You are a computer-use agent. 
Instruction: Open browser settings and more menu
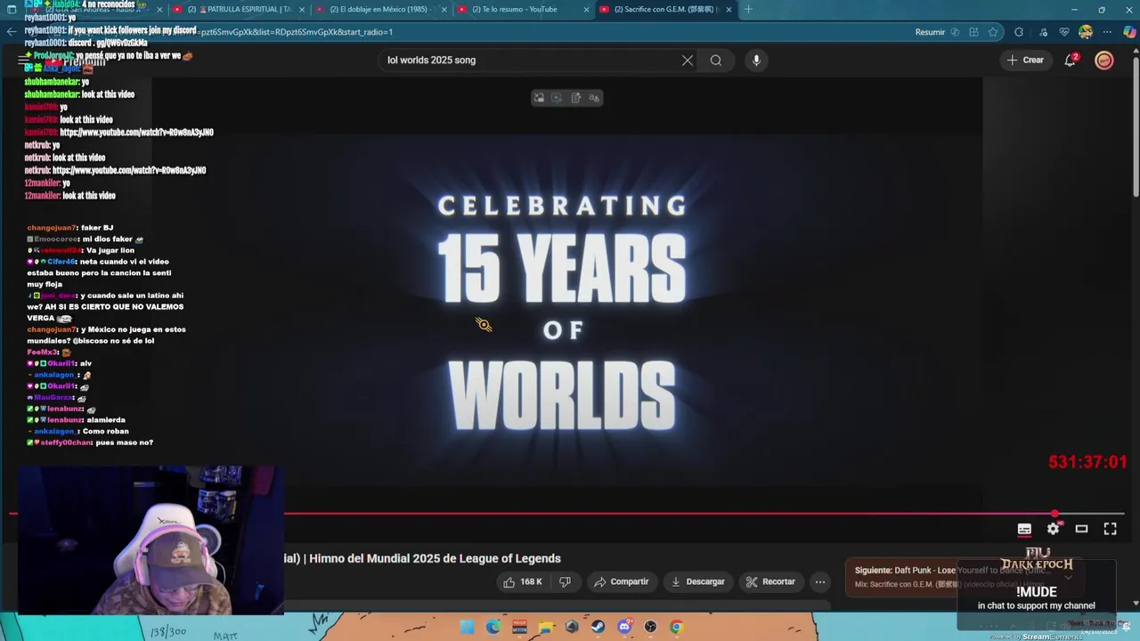(1108, 32)
